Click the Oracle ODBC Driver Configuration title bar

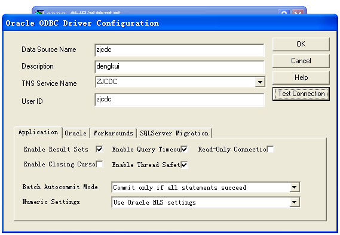point(170,23)
